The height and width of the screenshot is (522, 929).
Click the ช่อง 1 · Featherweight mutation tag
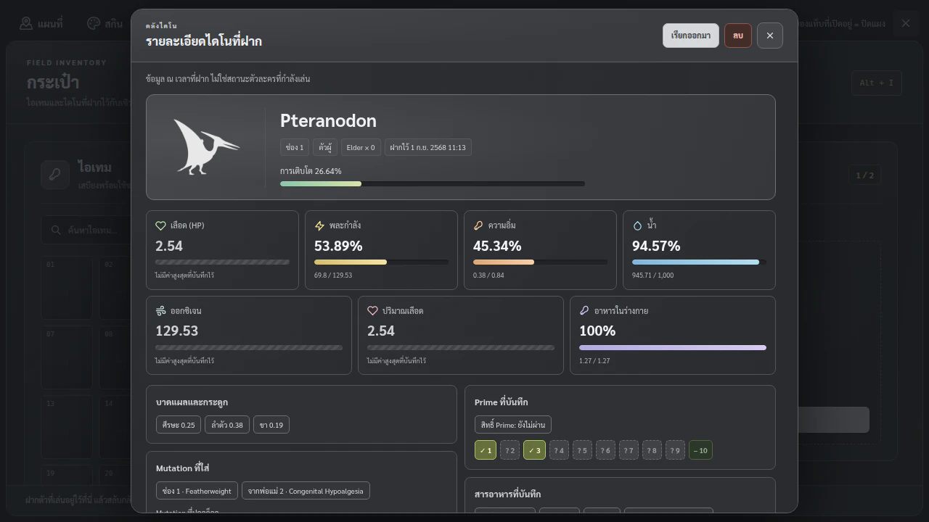click(197, 491)
